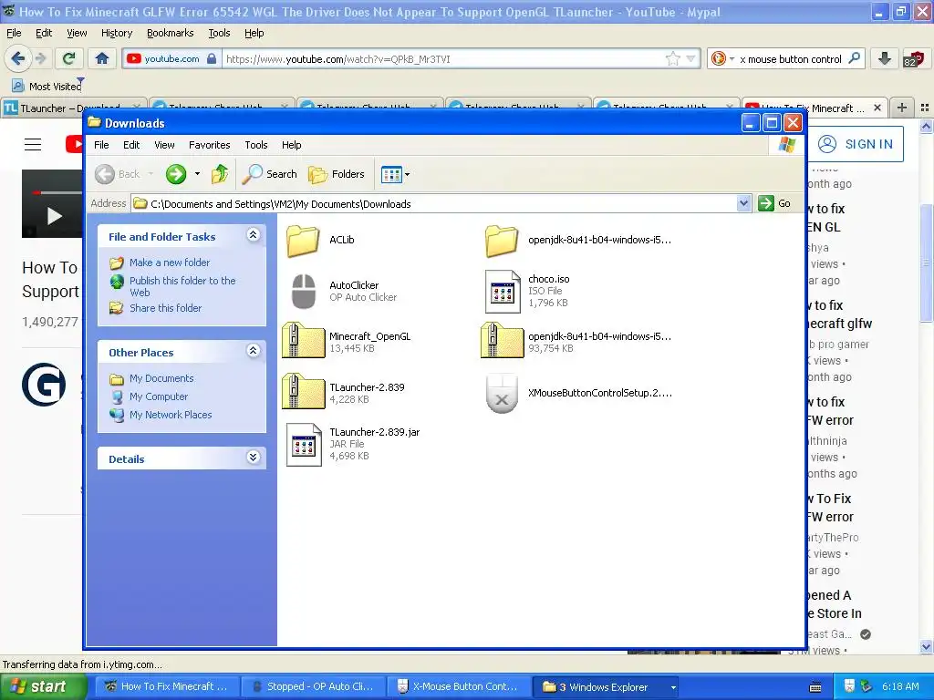Go to My Documents in Other Places
This screenshot has height=700, width=934.
[161, 378]
